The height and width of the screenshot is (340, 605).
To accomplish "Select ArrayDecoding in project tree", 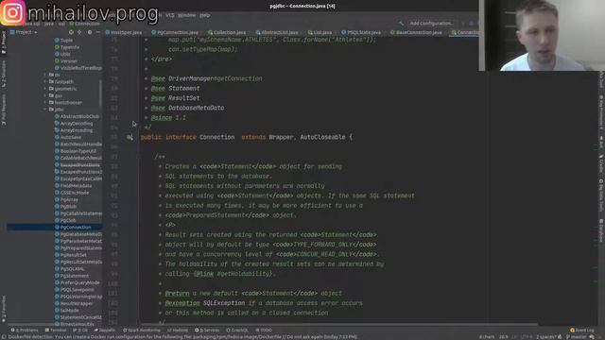I will point(74,124).
